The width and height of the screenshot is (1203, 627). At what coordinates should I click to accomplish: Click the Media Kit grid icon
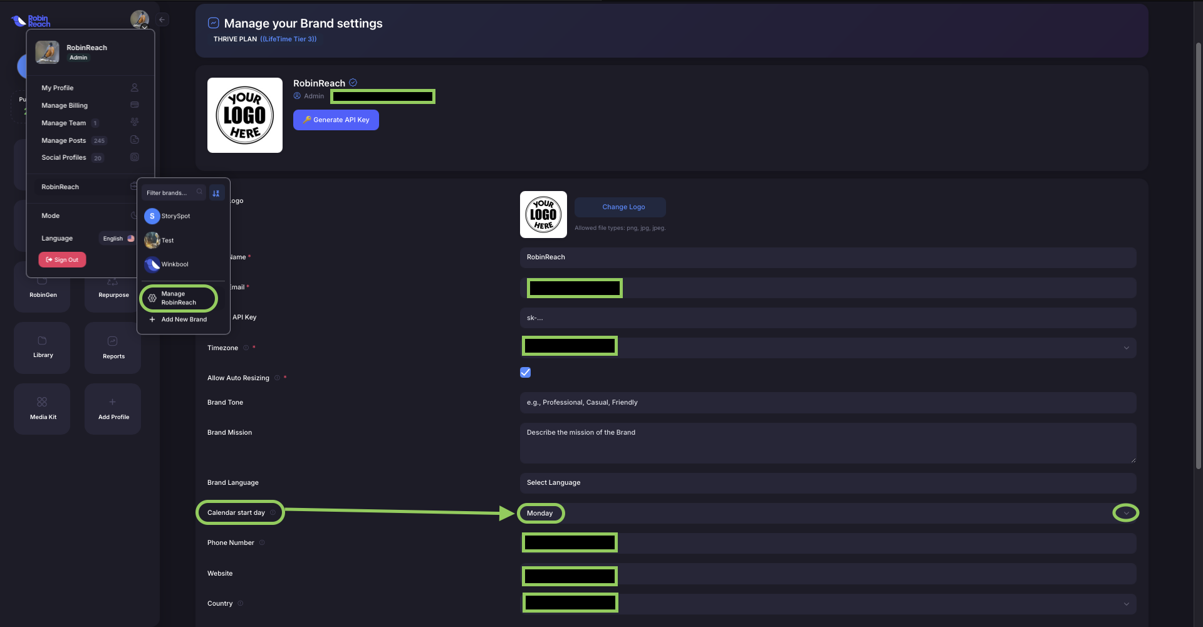point(42,402)
